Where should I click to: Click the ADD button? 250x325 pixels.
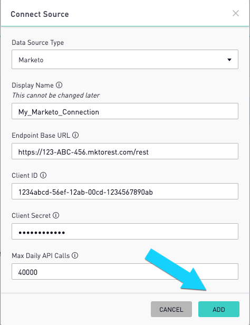tap(219, 309)
